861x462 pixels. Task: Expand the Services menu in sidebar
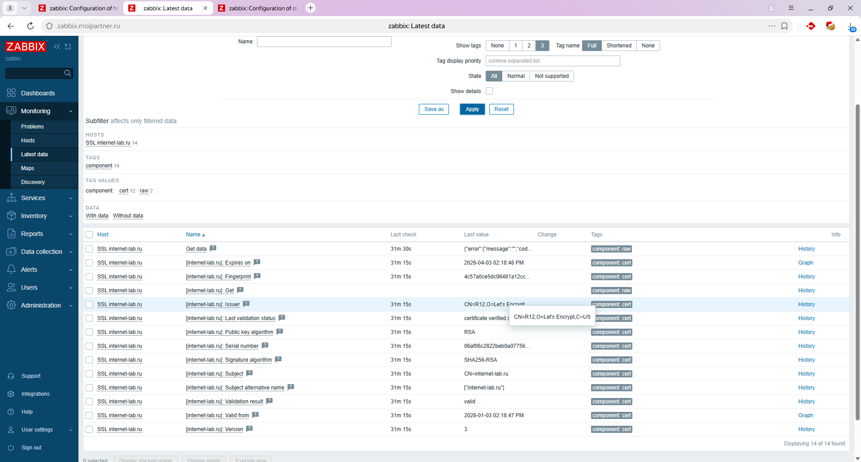(39, 198)
